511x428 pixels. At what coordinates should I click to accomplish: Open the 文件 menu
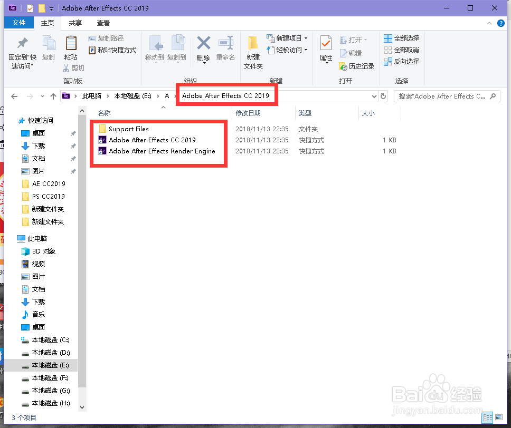[x=18, y=23]
